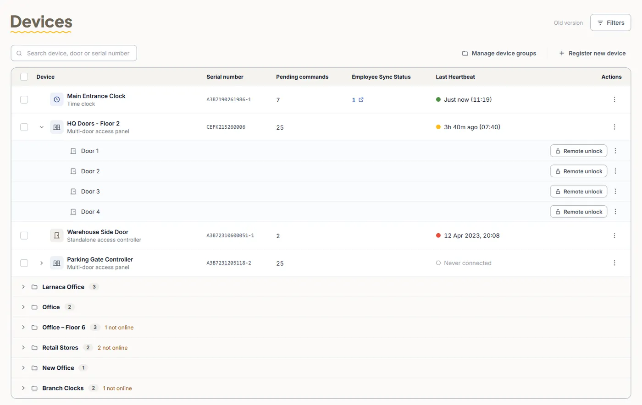This screenshot has width=642, height=405.
Task: Open actions menu for HQ Doors - Floor 2
Action: point(614,127)
